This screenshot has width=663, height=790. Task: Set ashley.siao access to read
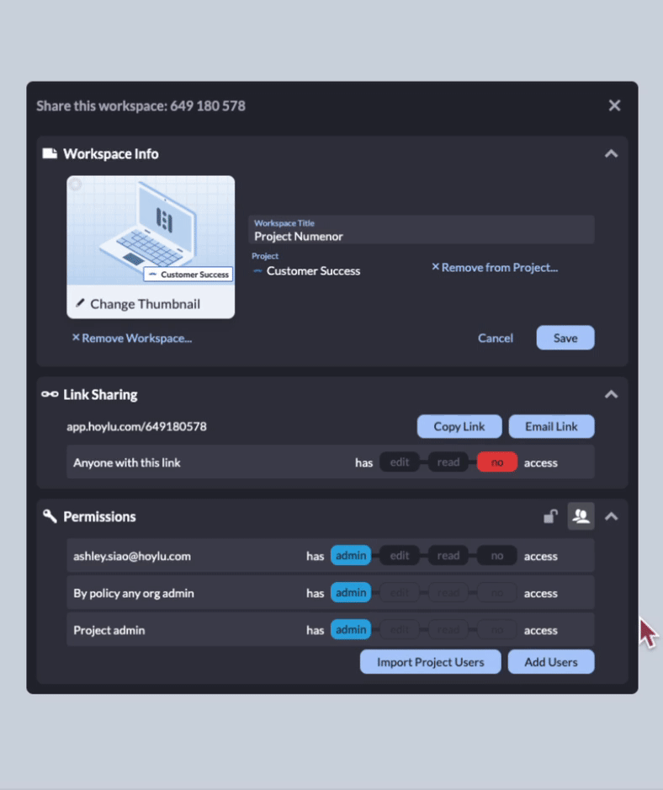tap(448, 555)
